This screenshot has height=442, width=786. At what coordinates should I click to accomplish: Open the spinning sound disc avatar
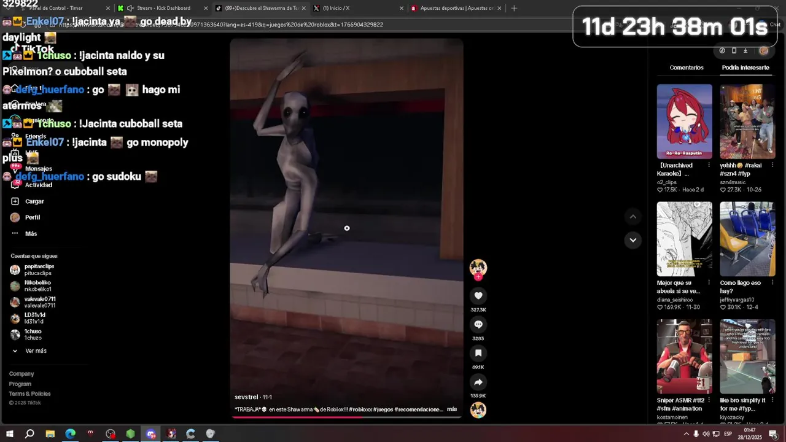click(478, 410)
